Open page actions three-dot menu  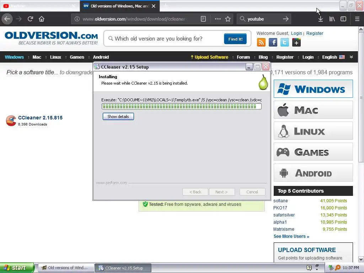(x=218, y=19)
